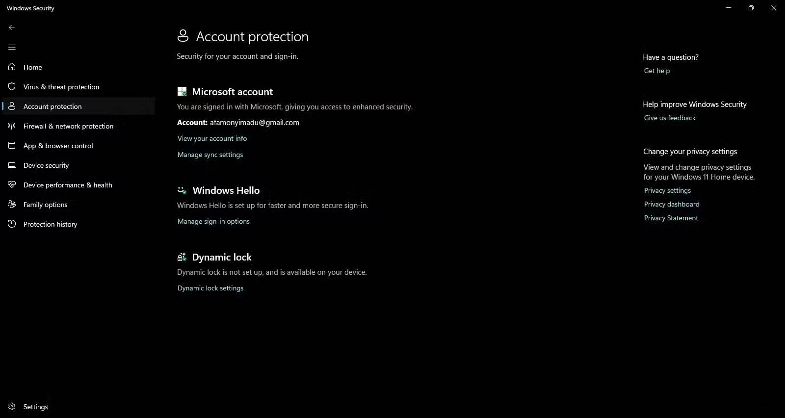Click the Protection history clock icon
The image size is (785, 418).
pos(12,224)
